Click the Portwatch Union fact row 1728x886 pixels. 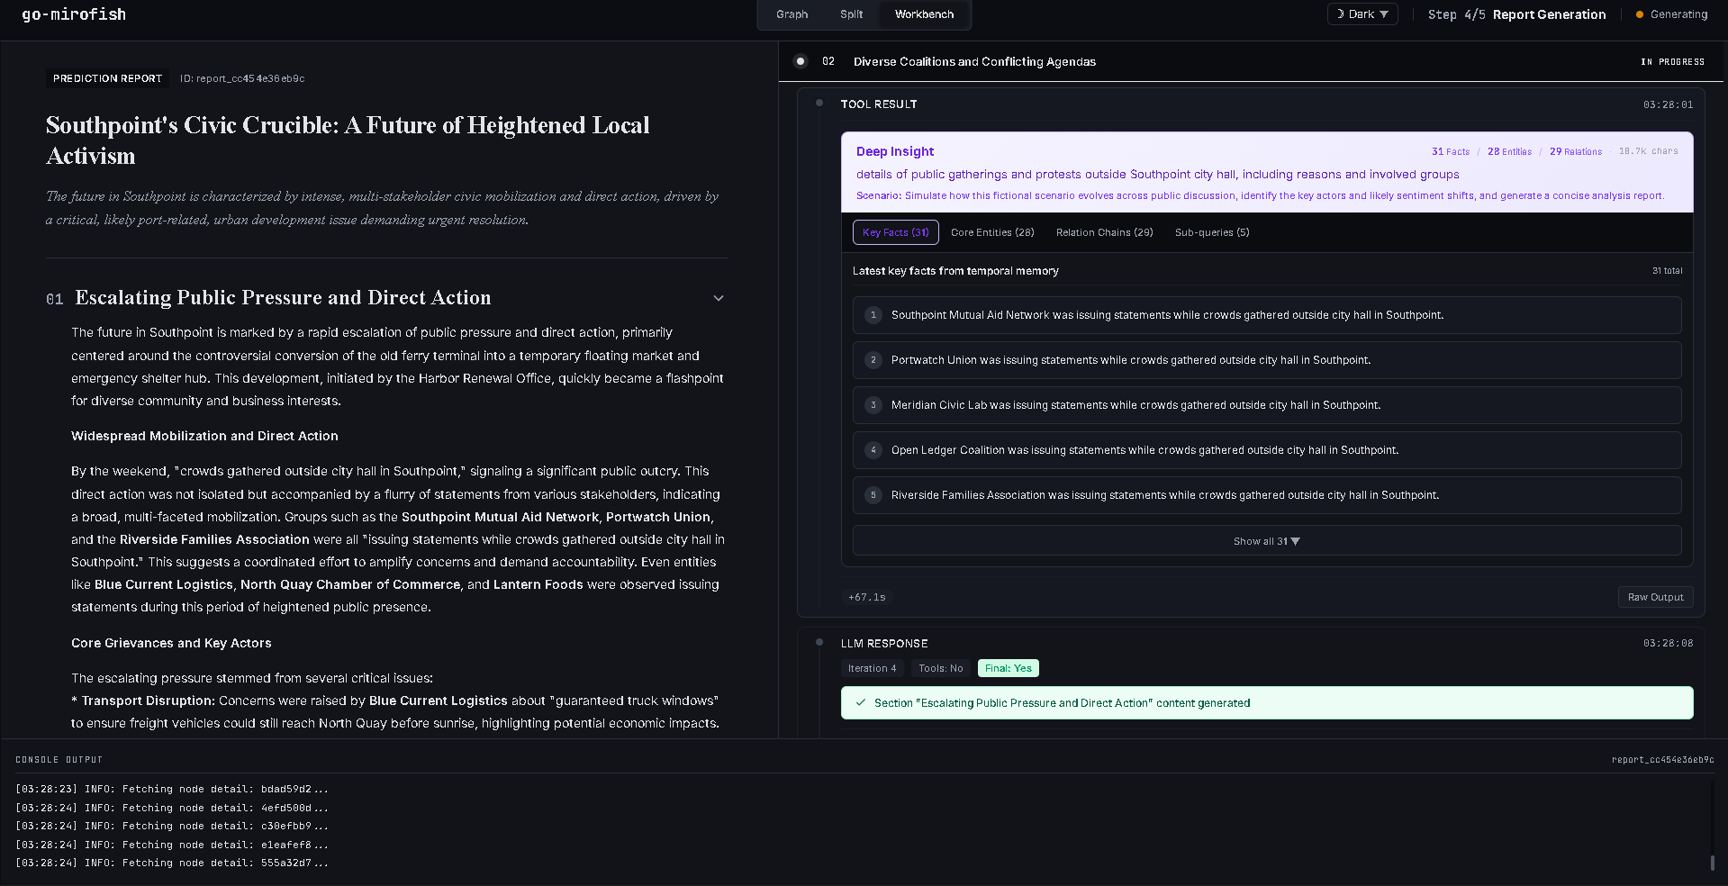[1267, 360]
